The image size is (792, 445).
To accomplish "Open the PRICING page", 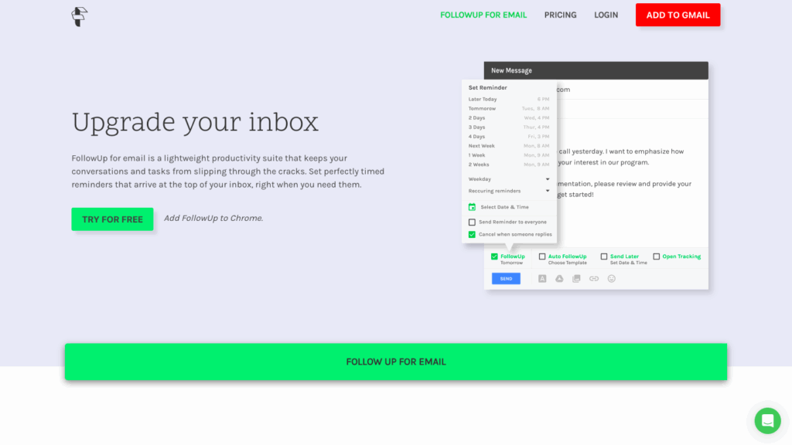I will click(560, 15).
